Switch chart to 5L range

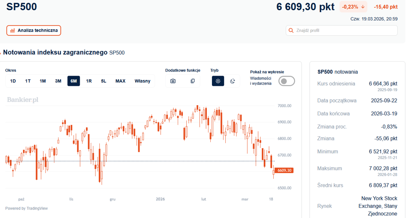coord(104,81)
